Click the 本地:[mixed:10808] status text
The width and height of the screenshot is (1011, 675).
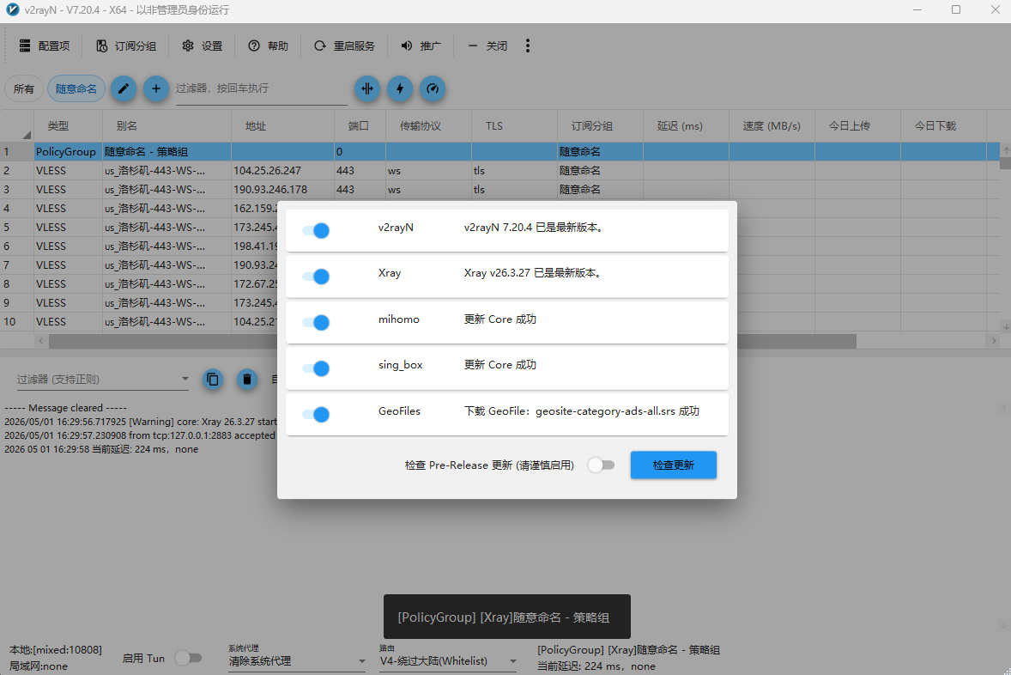pos(56,650)
